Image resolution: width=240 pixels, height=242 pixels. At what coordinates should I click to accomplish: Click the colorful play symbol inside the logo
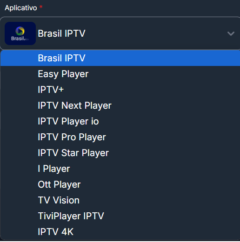click(x=20, y=31)
